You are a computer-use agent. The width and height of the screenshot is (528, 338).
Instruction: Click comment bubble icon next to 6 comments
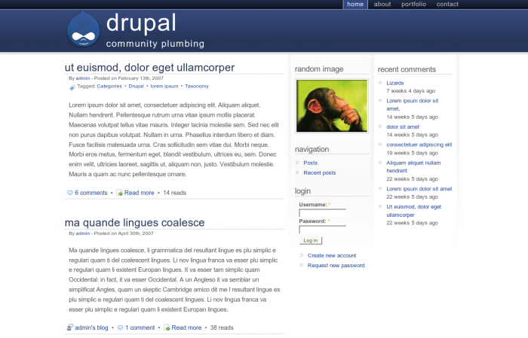click(70, 193)
